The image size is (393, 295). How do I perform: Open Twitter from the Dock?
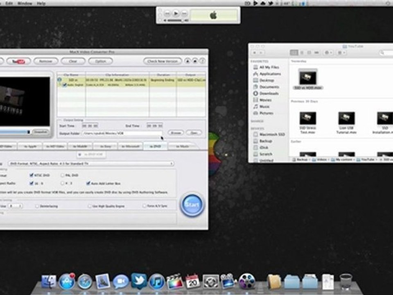click(139, 281)
